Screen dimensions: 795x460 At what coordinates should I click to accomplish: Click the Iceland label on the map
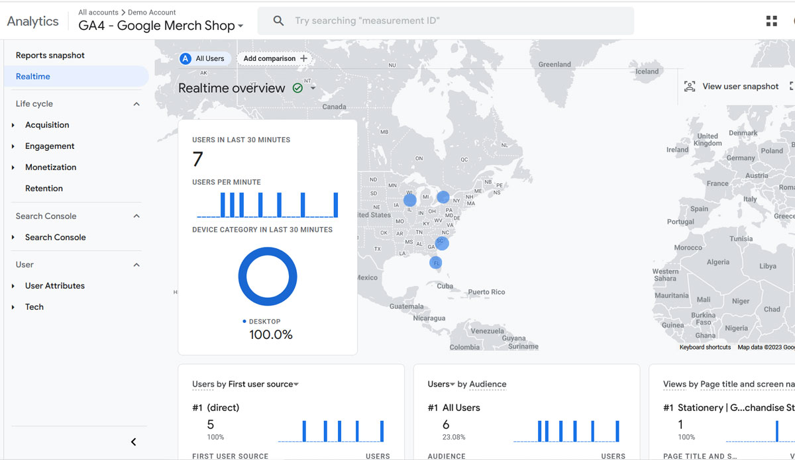click(x=647, y=71)
